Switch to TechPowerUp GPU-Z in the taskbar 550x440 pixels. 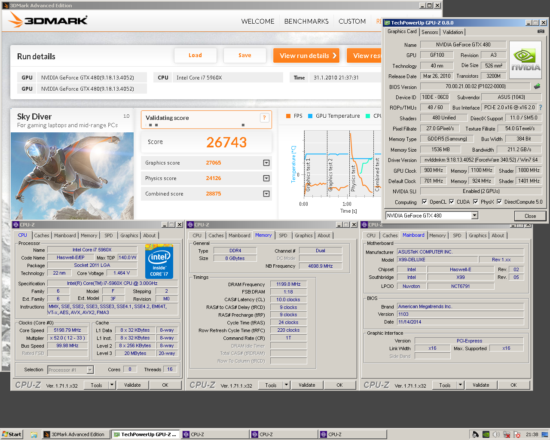pyautogui.click(x=145, y=434)
